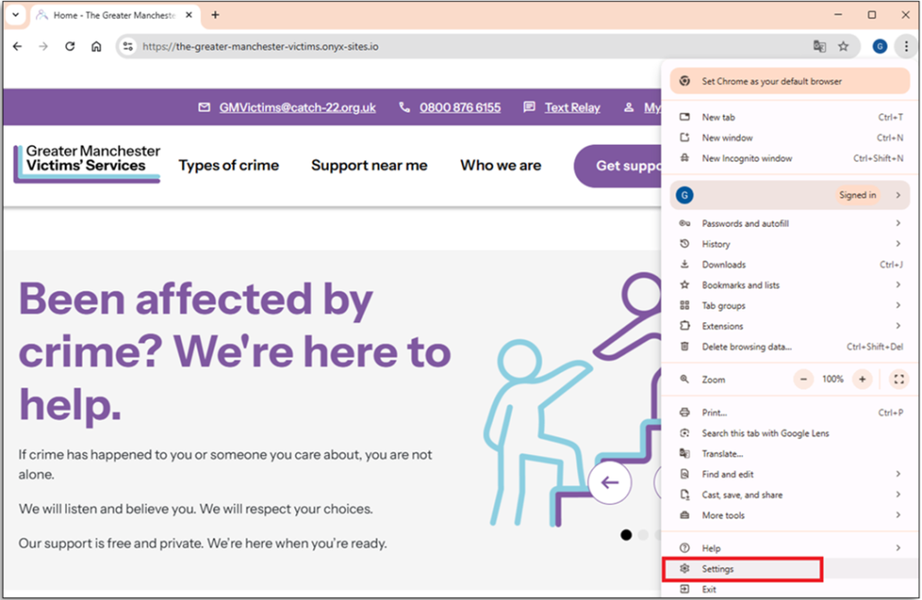
Task: Click the home icon in toolbar
Action: pyautogui.click(x=96, y=47)
